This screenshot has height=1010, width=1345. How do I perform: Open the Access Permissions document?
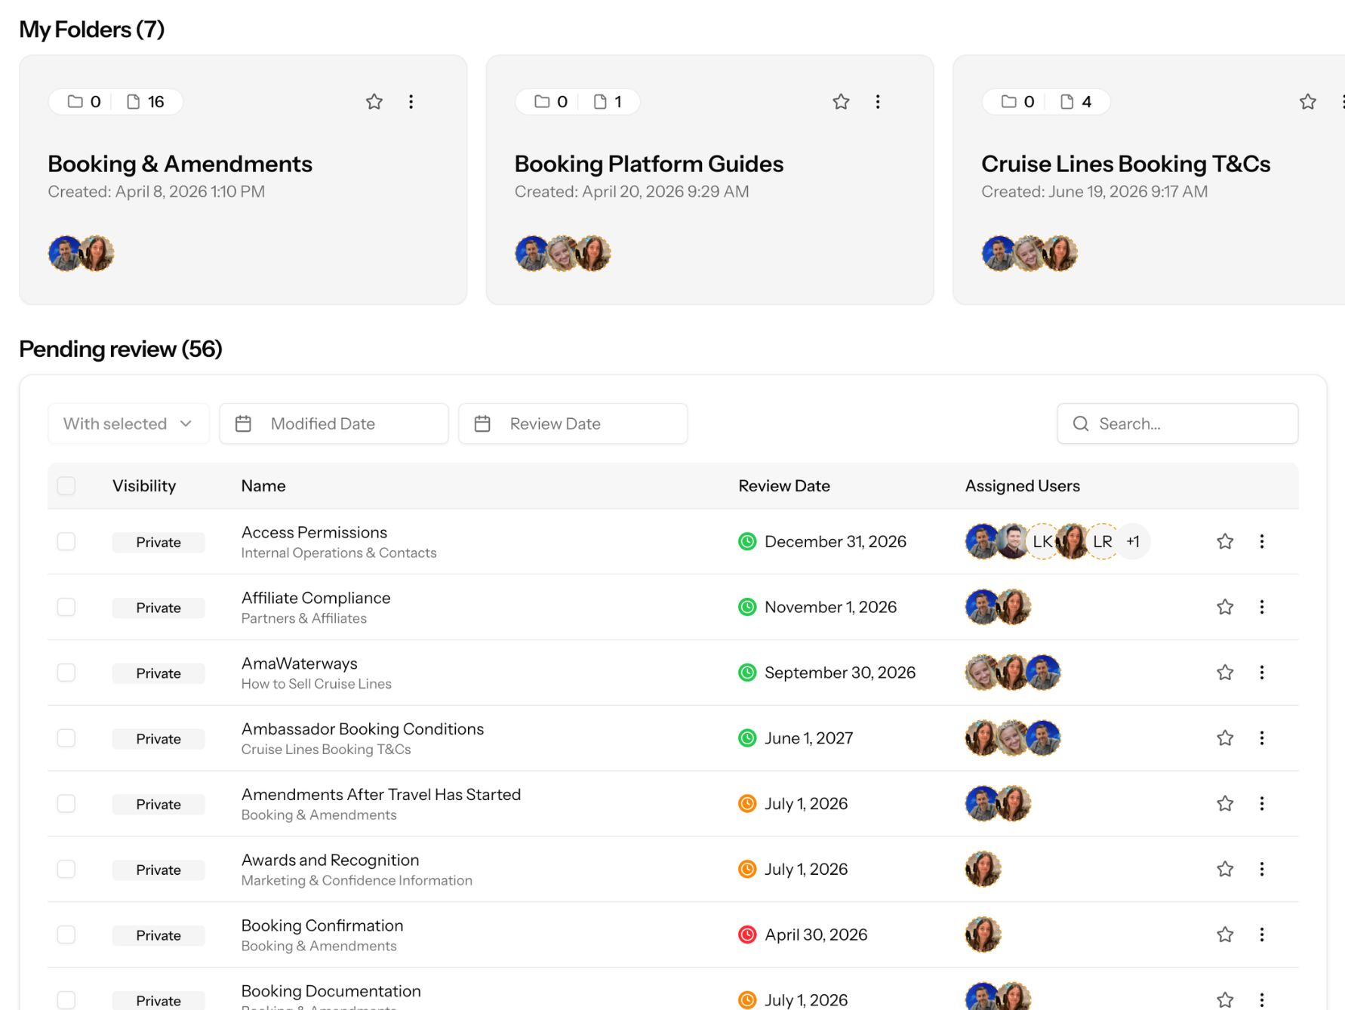(x=314, y=532)
